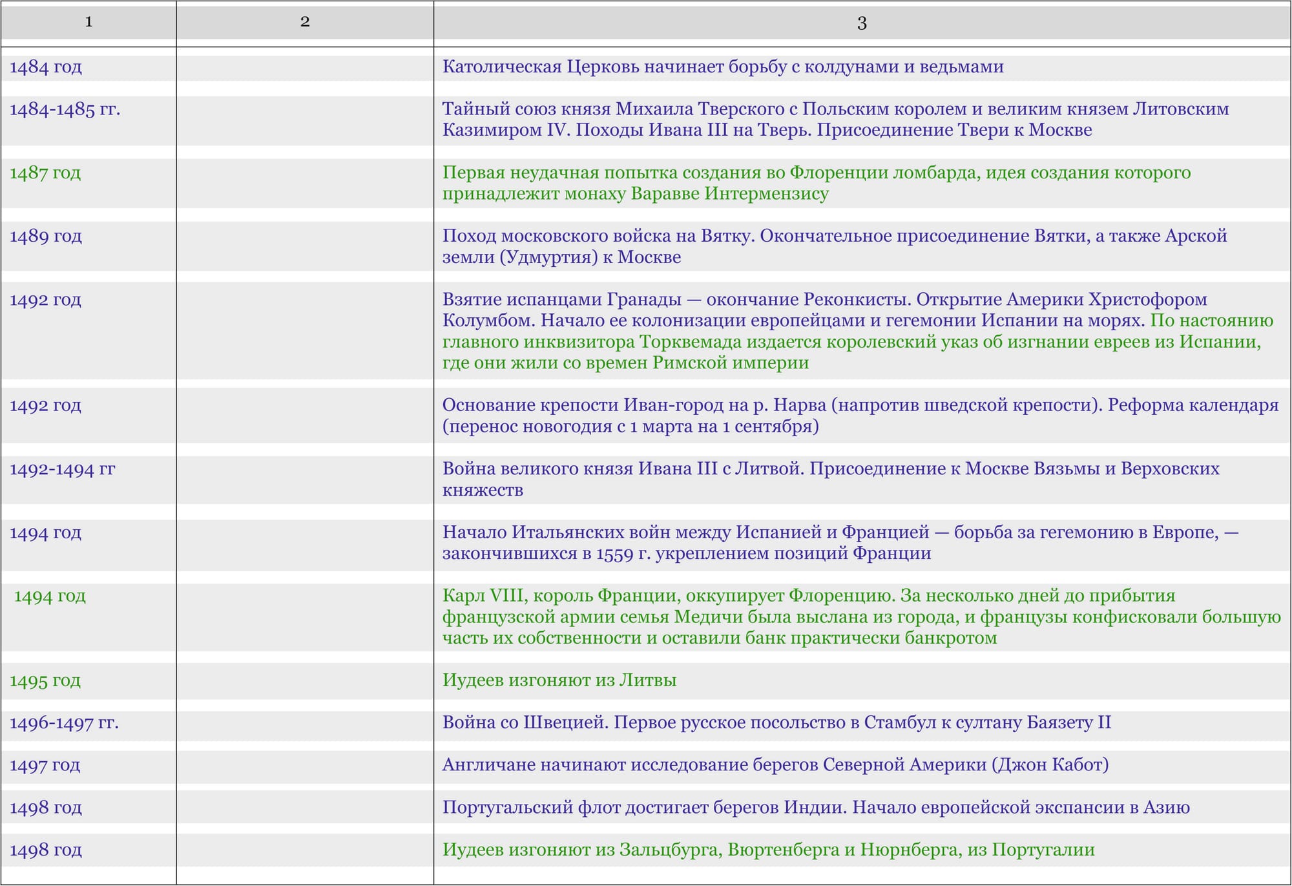Click the entry about крепости Иван-город на Нарва
Image resolution: width=1292 pixels, height=886 pixels.
tap(860, 416)
